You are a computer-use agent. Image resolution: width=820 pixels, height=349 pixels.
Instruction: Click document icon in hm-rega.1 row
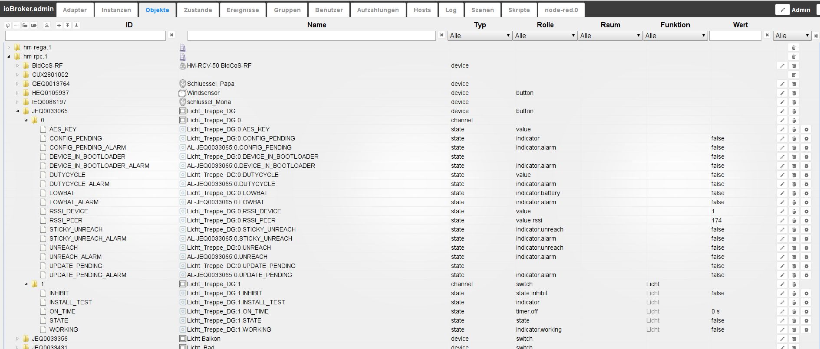point(183,48)
